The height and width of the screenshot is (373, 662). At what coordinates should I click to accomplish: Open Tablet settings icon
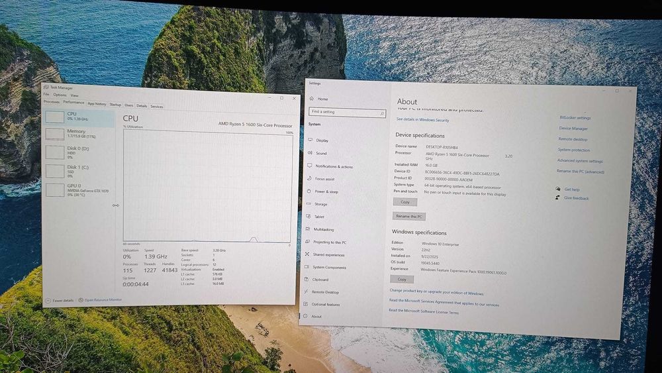tap(308, 216)
